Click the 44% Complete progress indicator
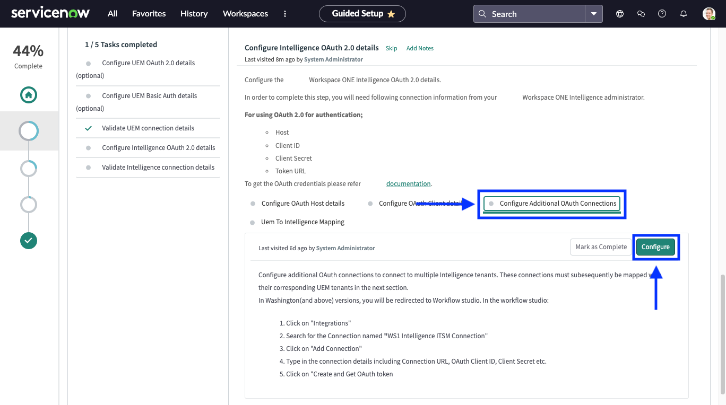The image size is (726, 405). coord(28,56)
